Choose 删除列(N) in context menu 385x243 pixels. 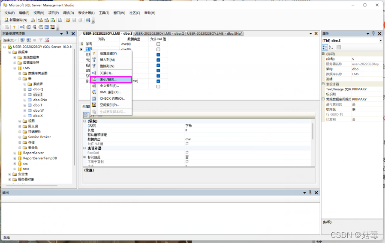[111, 66]
